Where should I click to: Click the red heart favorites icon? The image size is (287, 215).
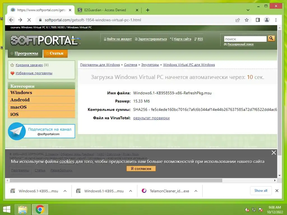pyautogui.click(x=12, y=73)
